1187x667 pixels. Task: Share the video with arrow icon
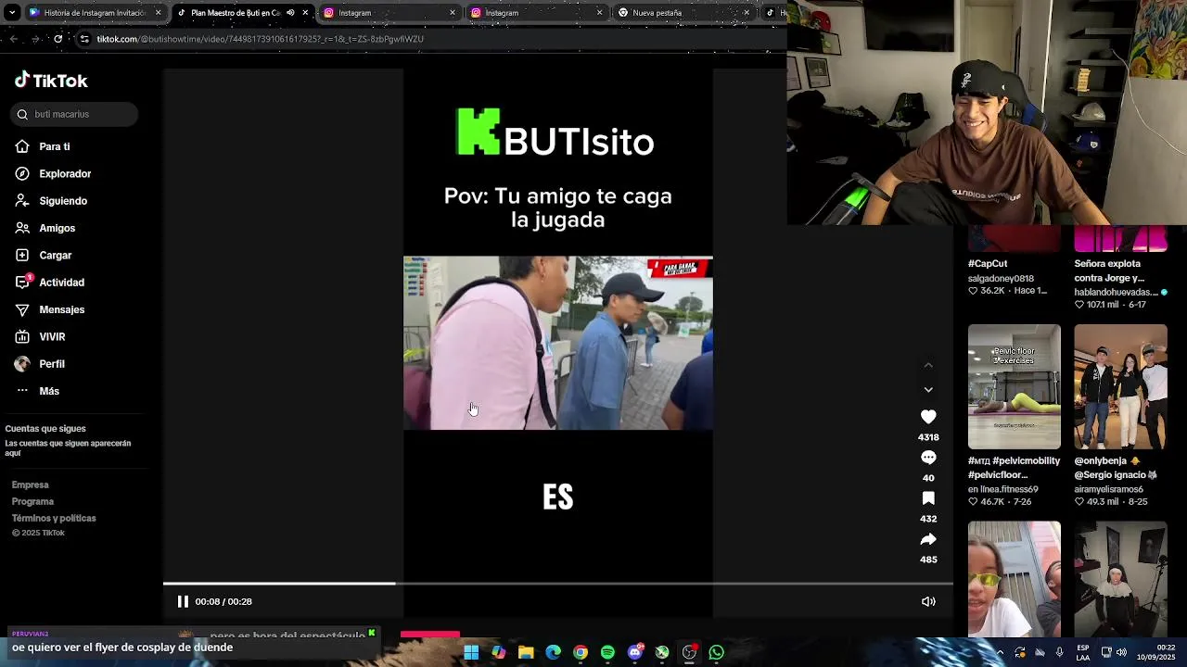click(x=928, y=539)
